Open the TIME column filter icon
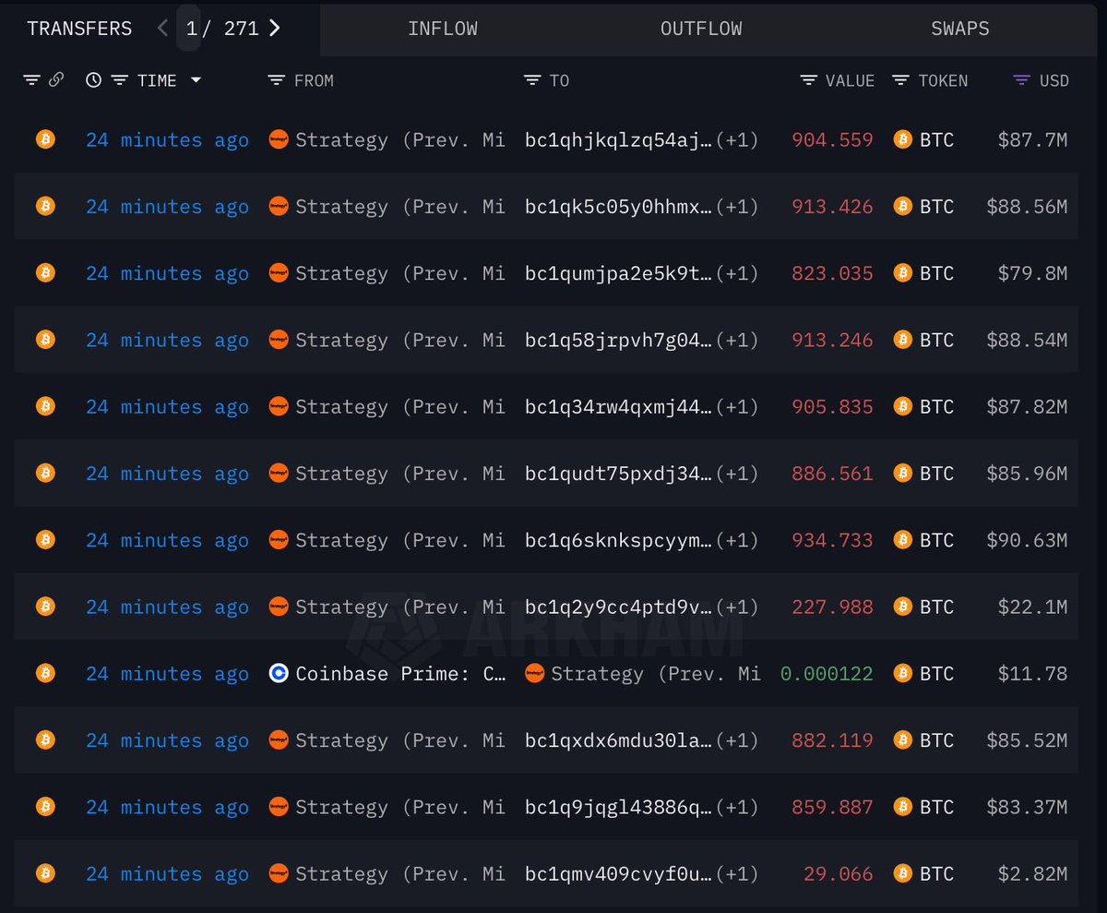This screenshot has width=1107, height=913. [x=119, y=80]
